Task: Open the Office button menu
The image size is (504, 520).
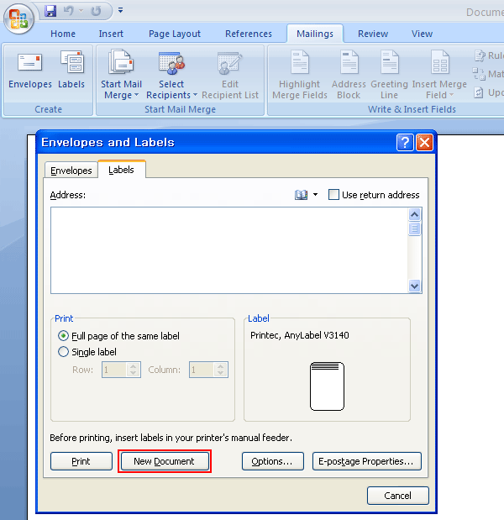Action: click(x=18, y=18)
